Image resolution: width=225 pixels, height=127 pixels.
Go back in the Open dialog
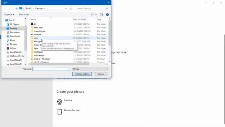pyautogui.click(x=5, y=8)
